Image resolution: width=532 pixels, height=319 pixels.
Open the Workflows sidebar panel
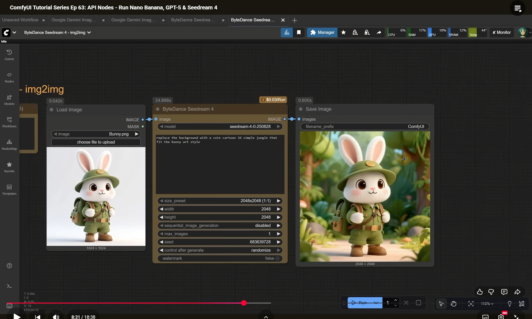point(9,122)
